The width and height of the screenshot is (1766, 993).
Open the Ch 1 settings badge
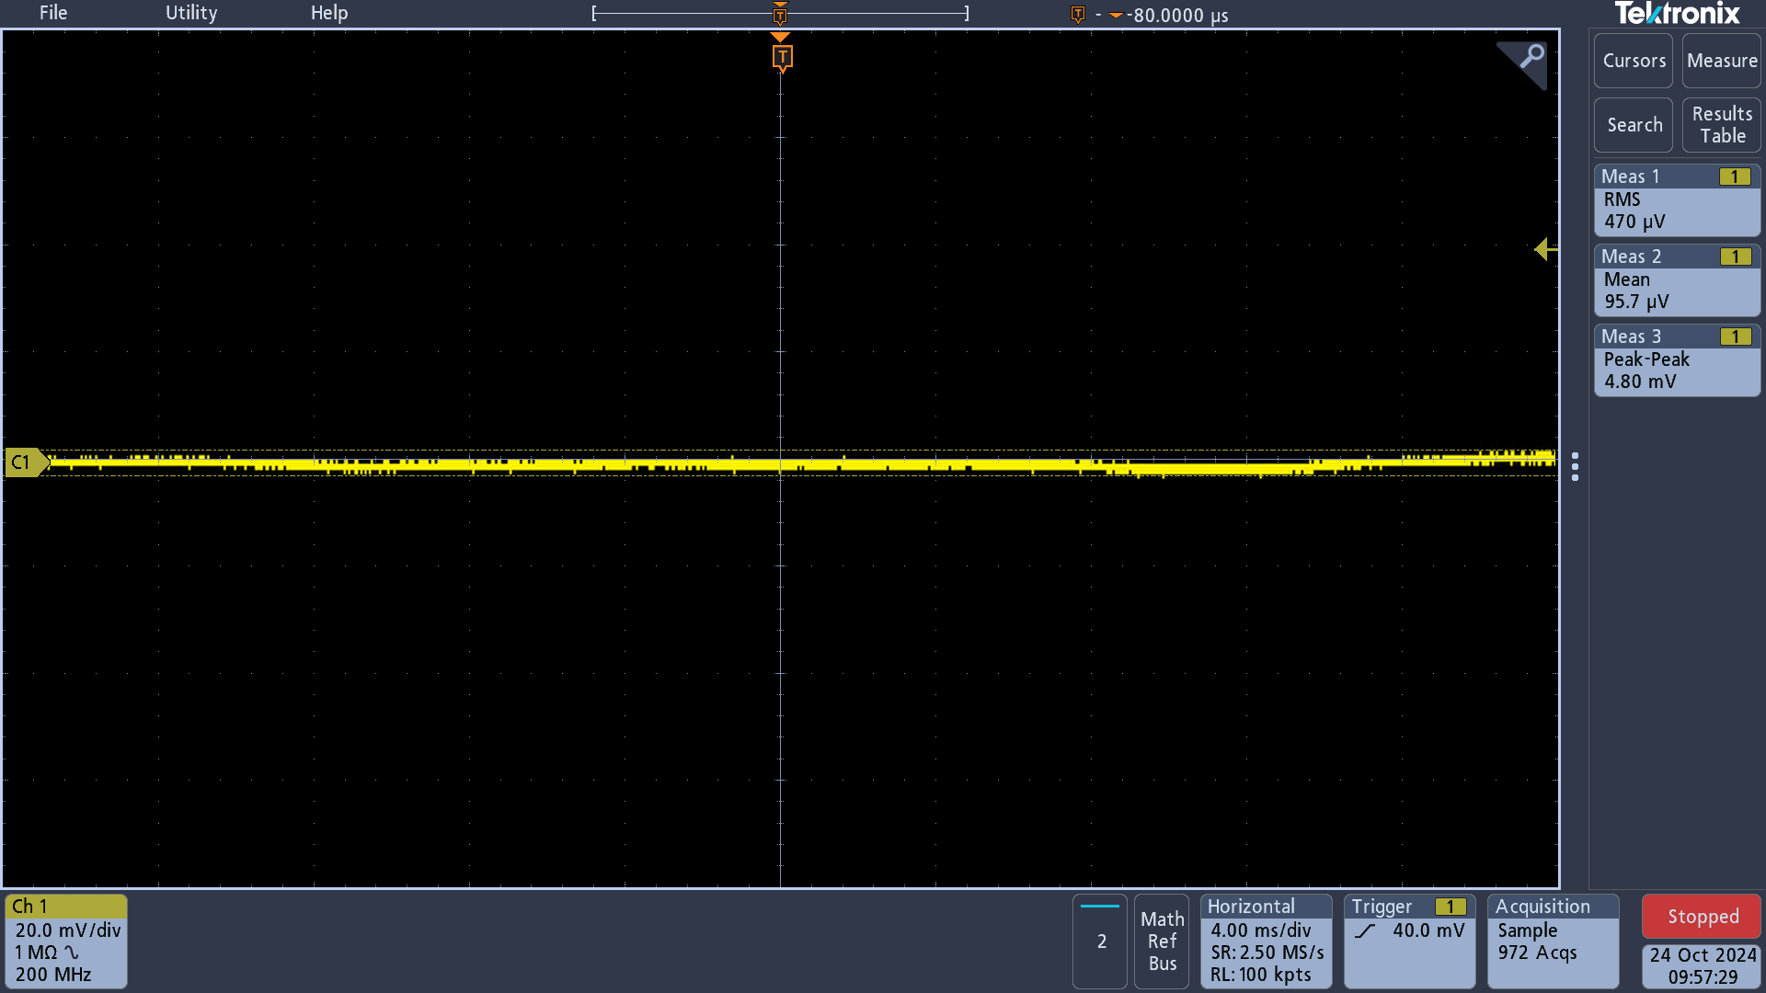pyautogui.click(x=66, y=941)
